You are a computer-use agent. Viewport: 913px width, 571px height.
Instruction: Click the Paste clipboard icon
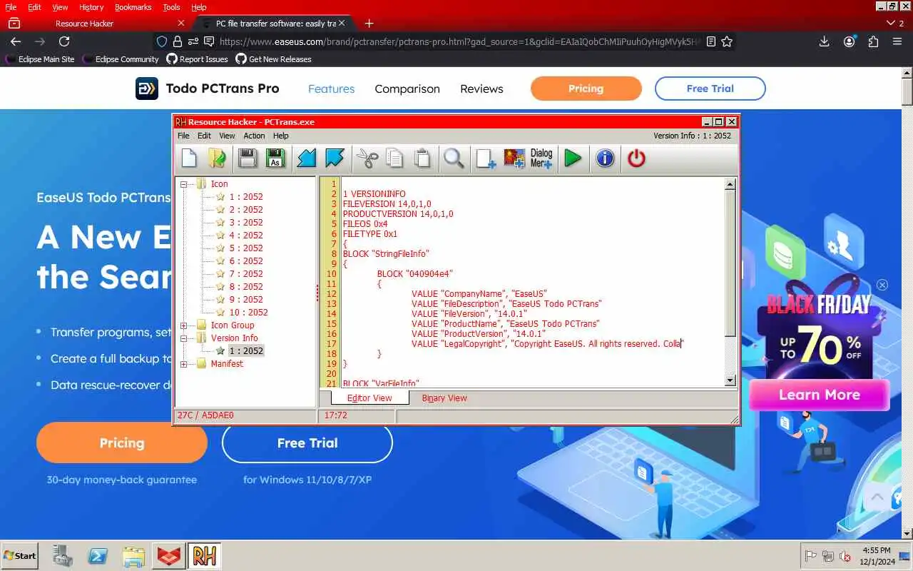423,158
